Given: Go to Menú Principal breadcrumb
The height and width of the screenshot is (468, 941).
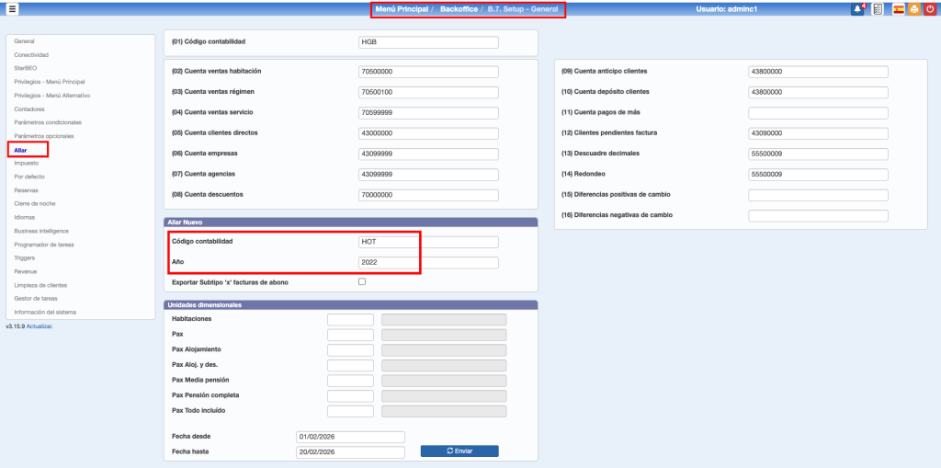Looking at the screenshot, I should (402, 9).
